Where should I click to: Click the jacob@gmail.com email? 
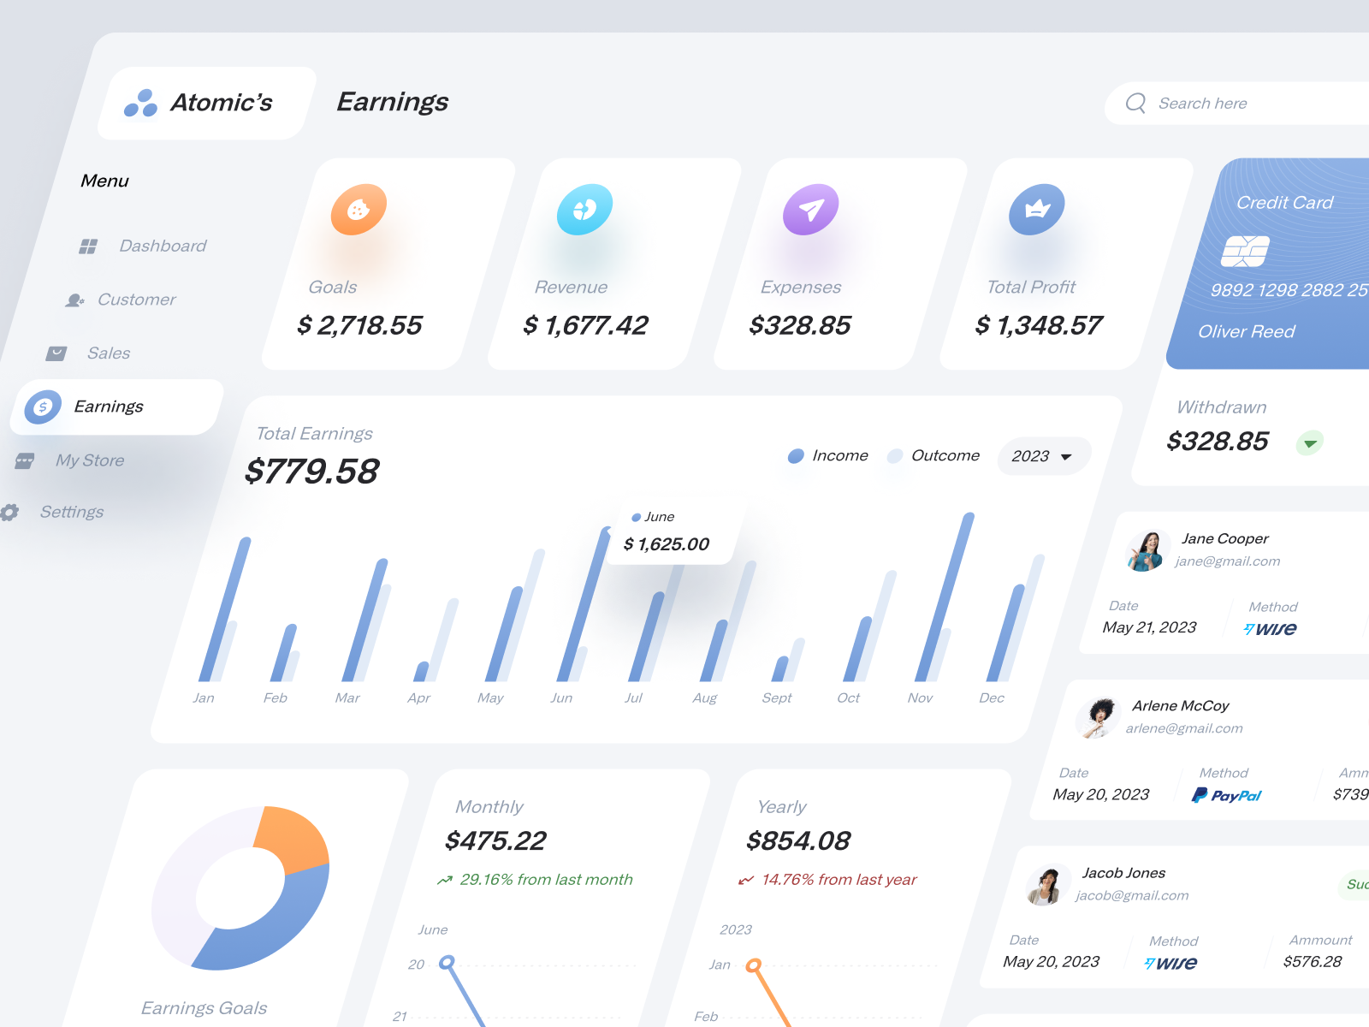pyautogui.click(x=1132, y=895)
